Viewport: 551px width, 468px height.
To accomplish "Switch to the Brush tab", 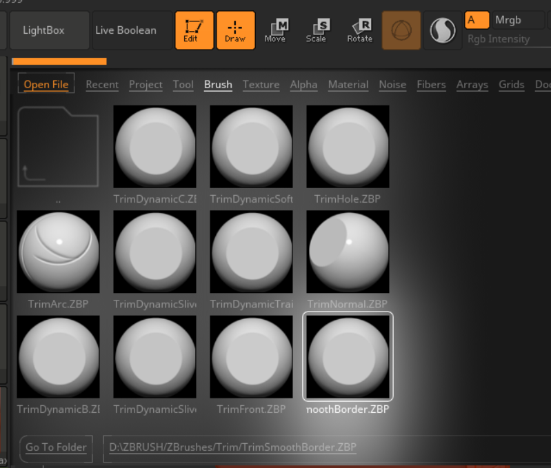I will [218, 85].
